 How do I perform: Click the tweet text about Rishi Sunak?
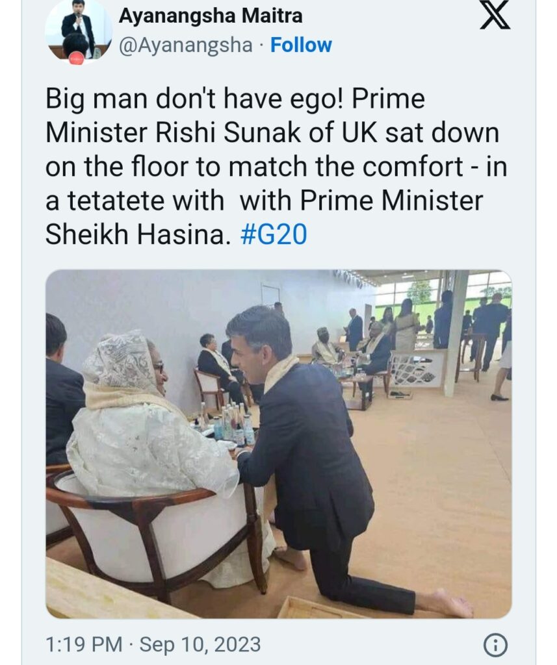(276, 166)
